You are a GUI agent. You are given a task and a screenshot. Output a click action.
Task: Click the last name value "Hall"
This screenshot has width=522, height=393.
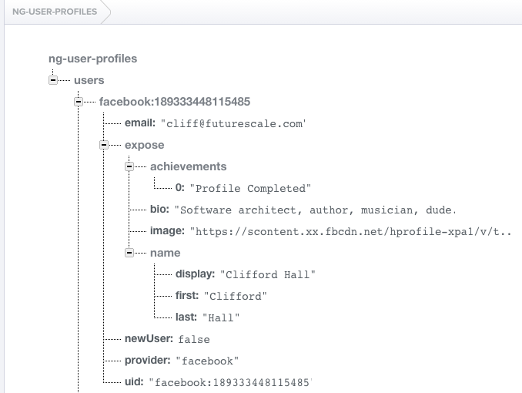[221, 317]
